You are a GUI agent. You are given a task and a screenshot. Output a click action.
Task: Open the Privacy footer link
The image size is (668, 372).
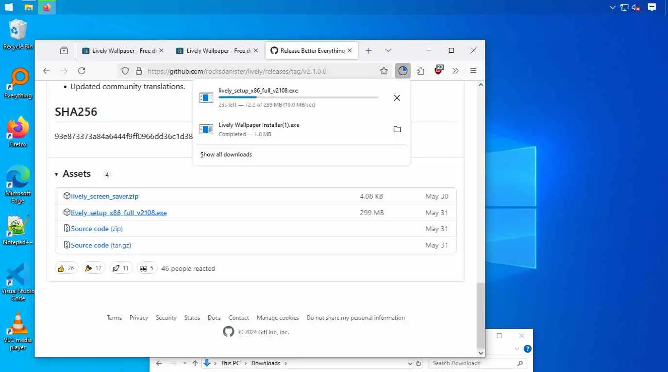[x=139, y=318]
